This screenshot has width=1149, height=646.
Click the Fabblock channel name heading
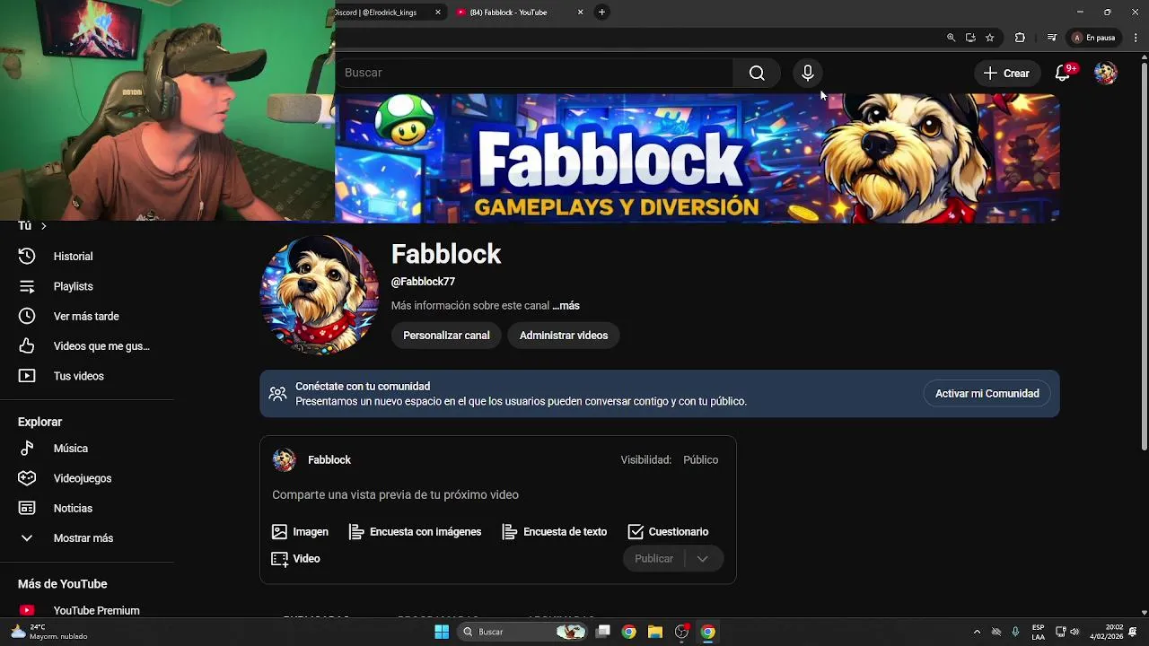pyautogui.click(x=446, y=255)
